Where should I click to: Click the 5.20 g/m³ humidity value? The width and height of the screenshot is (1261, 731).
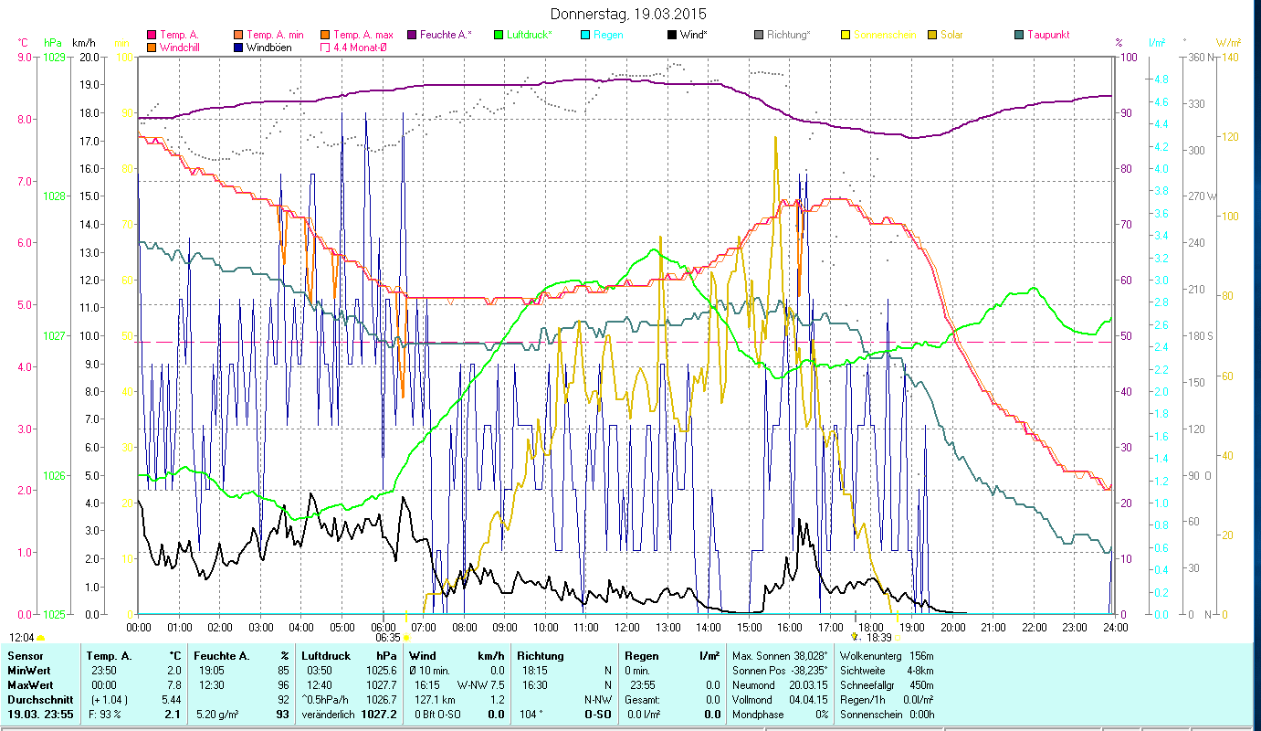pyautogui.click(x=215, y=714)
